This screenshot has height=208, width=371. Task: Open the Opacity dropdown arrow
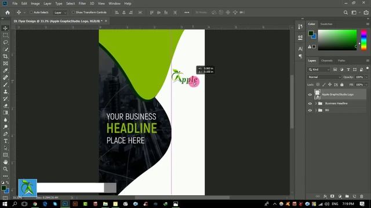(366, 77)
